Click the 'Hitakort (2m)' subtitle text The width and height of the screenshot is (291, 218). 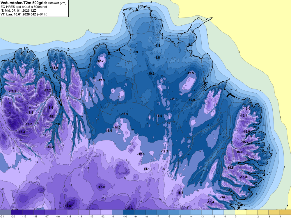57,3
